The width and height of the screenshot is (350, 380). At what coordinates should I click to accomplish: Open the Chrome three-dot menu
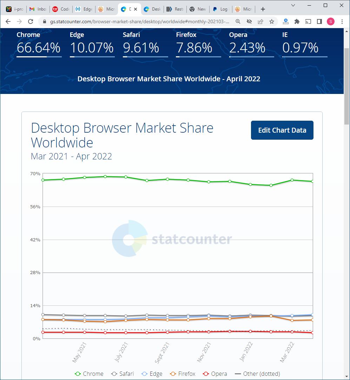[x=342, y=21]
